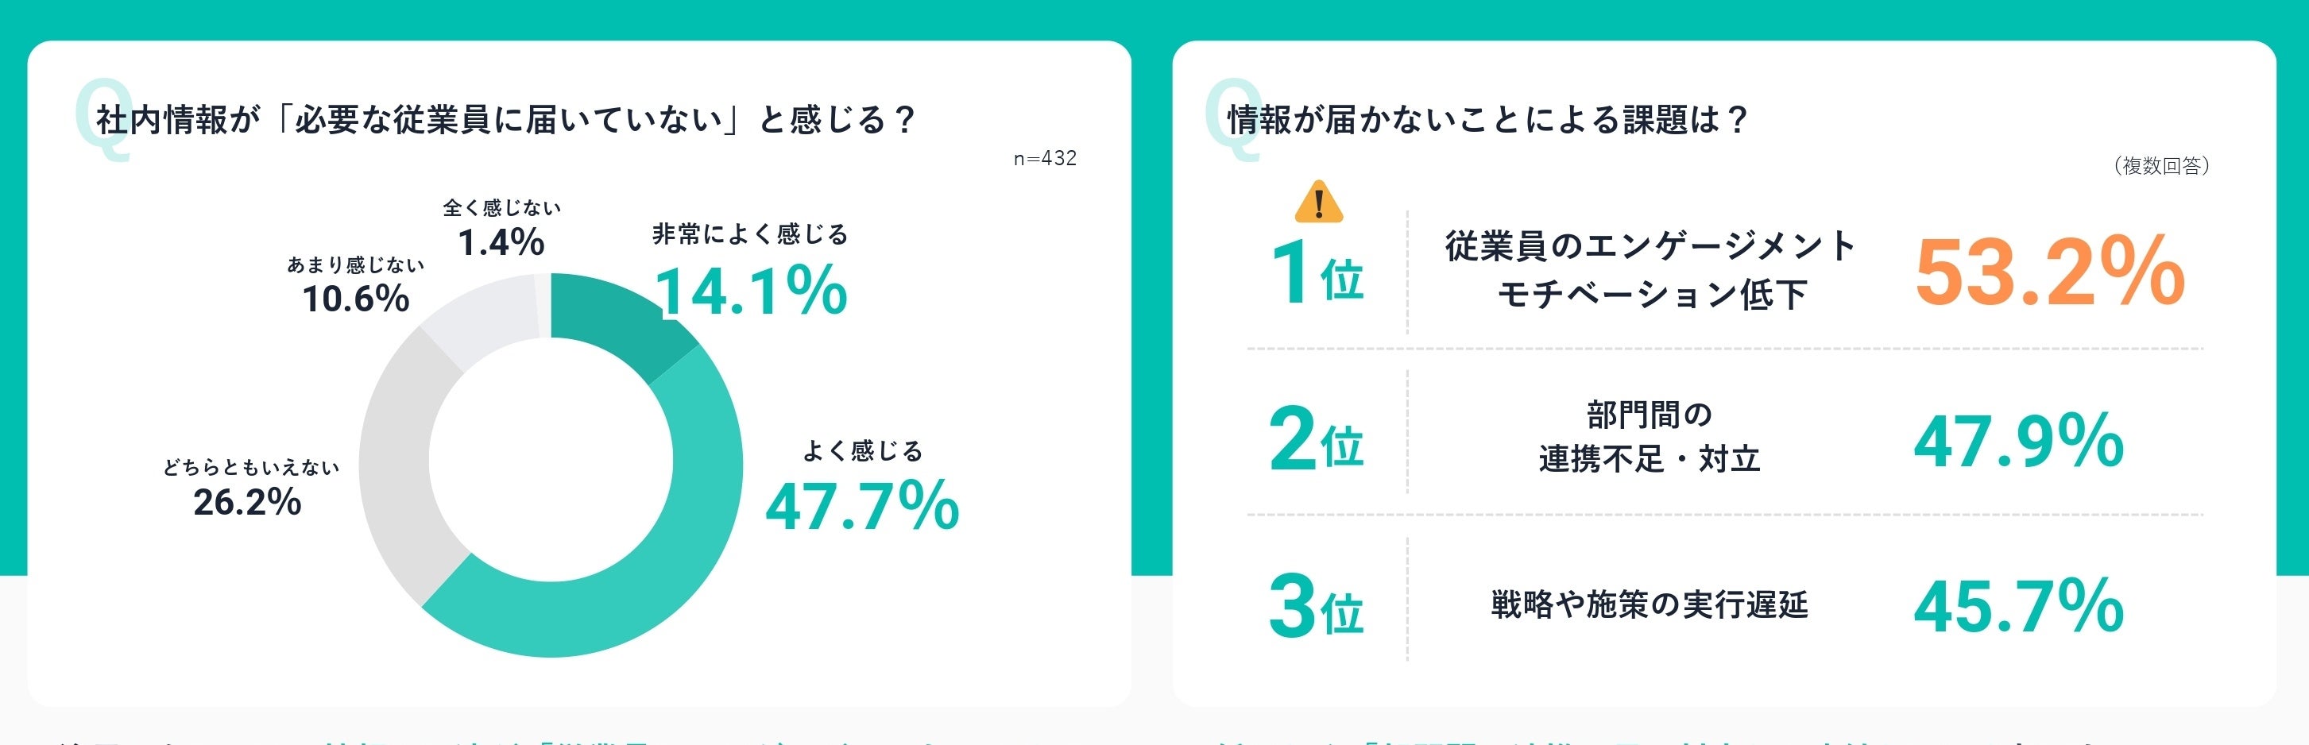Viewport: 2309px width, 745px height.
Task: Click the 戦略や施策の実行遅延 text
Action: pyautogui.click(x=1650, y=605)
